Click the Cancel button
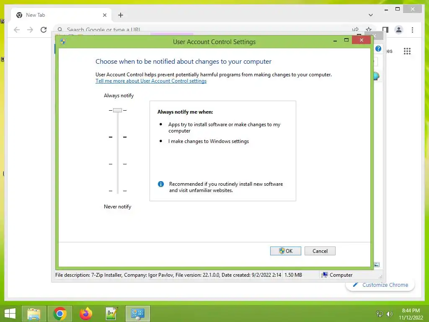Image resolution: width=429 pixels, height=322 pixels. pyautogui.click(x=320, y=251)
